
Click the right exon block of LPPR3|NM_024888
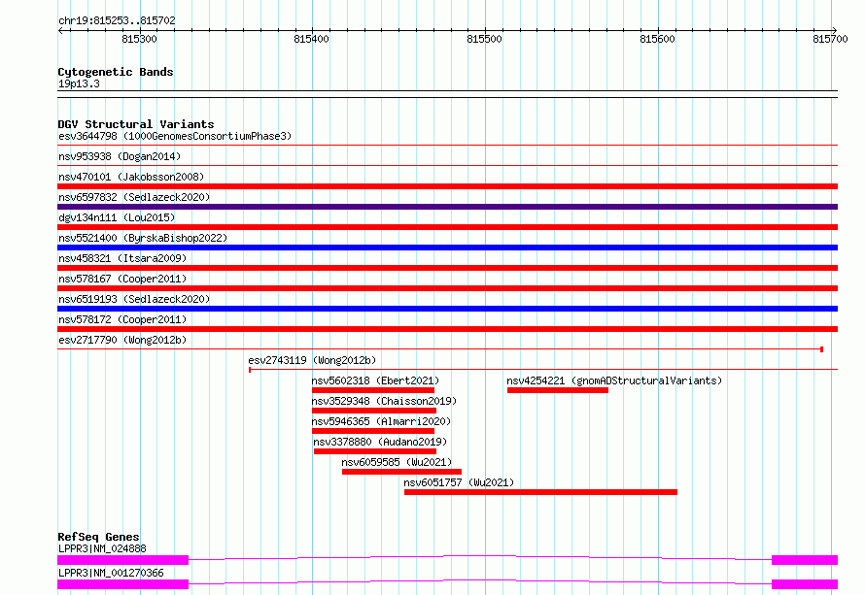click(805, 560)
